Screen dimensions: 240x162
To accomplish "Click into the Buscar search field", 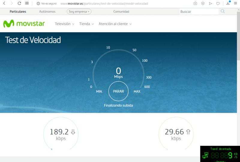I will pyautogui.click(x=199, y=12).
